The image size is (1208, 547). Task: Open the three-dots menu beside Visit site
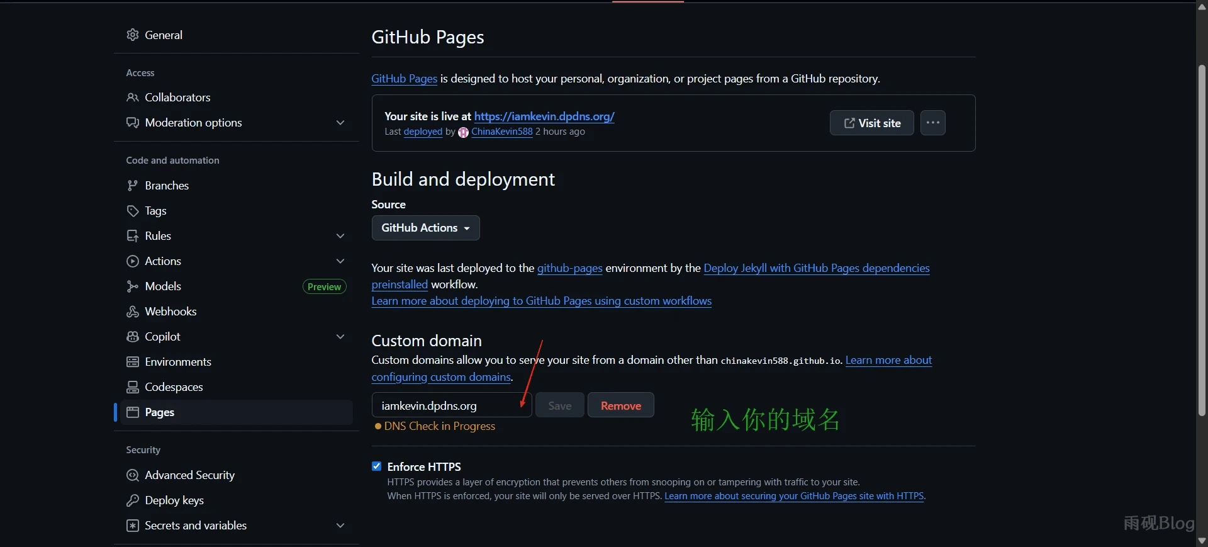932,123
